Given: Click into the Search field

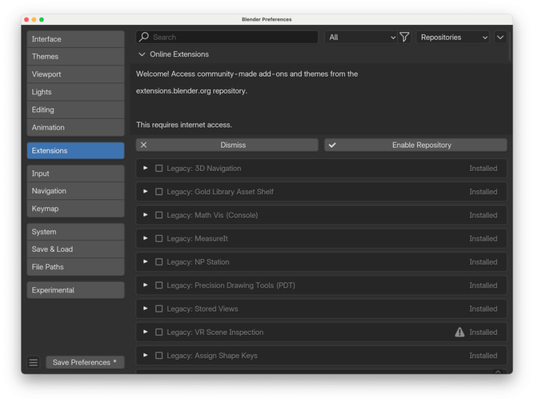Looking at the screenshot, I should pos(227,37).
